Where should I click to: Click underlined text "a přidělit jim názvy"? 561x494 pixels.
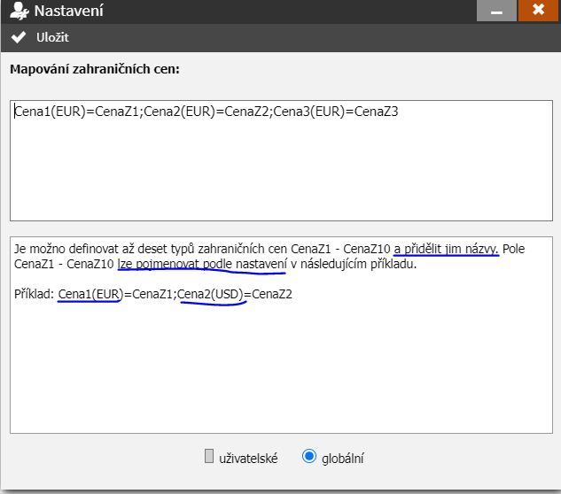pyautogui.click(x=447, y=249)
